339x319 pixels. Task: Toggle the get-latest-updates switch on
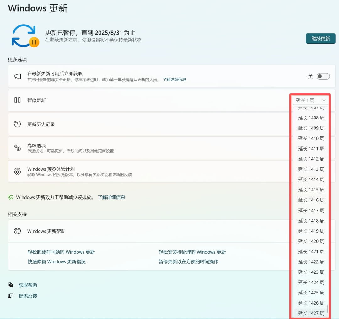(323, 76)
